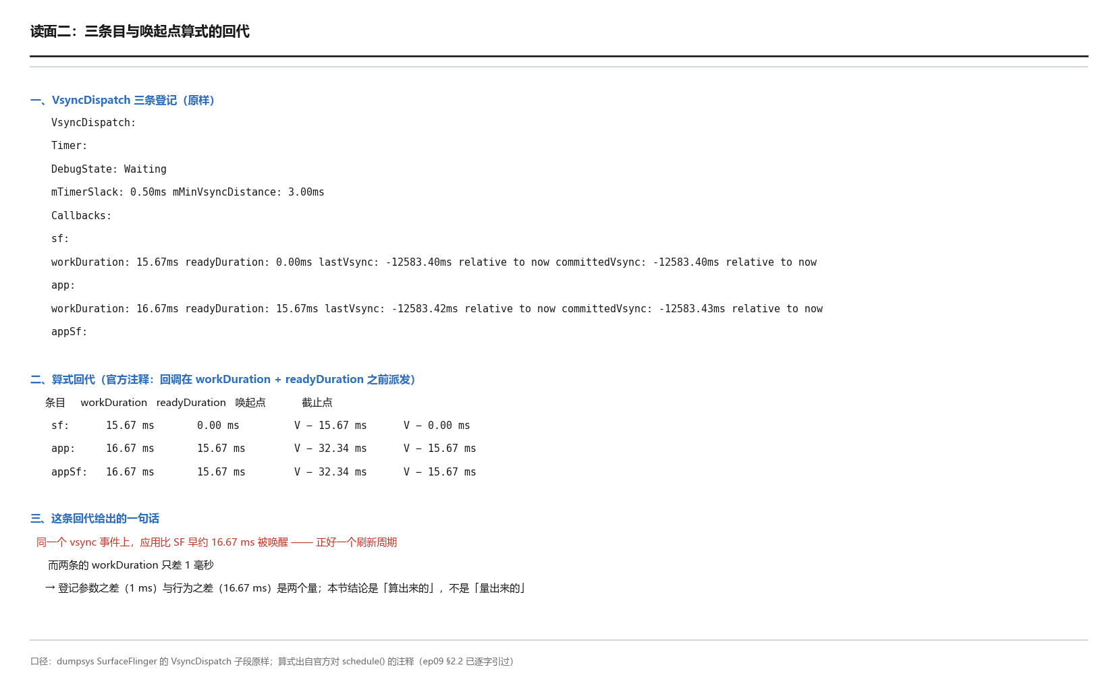Click the 'Callbacks:' line

(82, 216)
